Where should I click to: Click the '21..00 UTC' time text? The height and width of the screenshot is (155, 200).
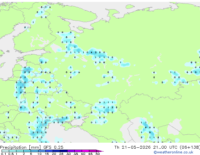pos(165,147)
